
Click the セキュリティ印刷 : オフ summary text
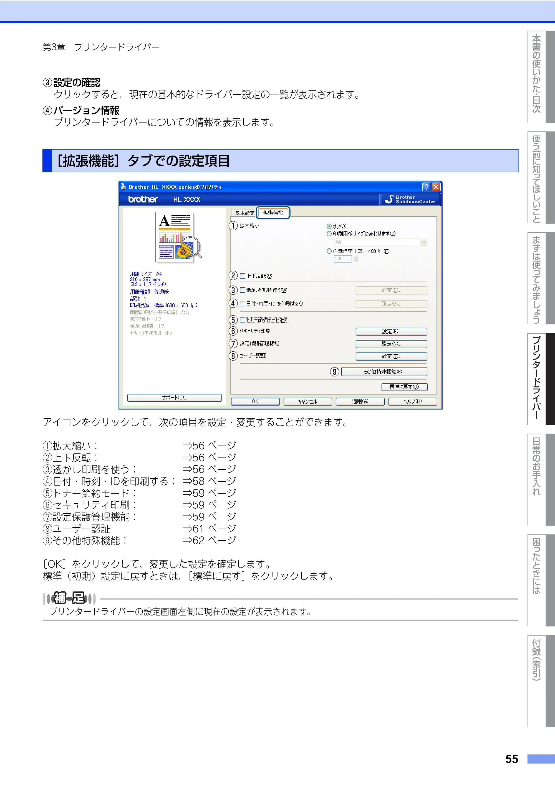coord(151,333)
